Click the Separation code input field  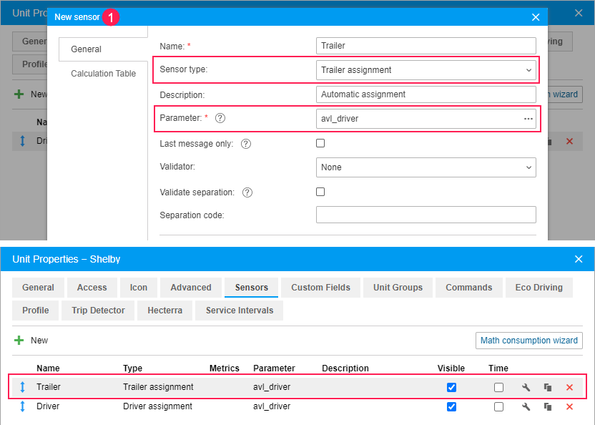tap(426, 215)
